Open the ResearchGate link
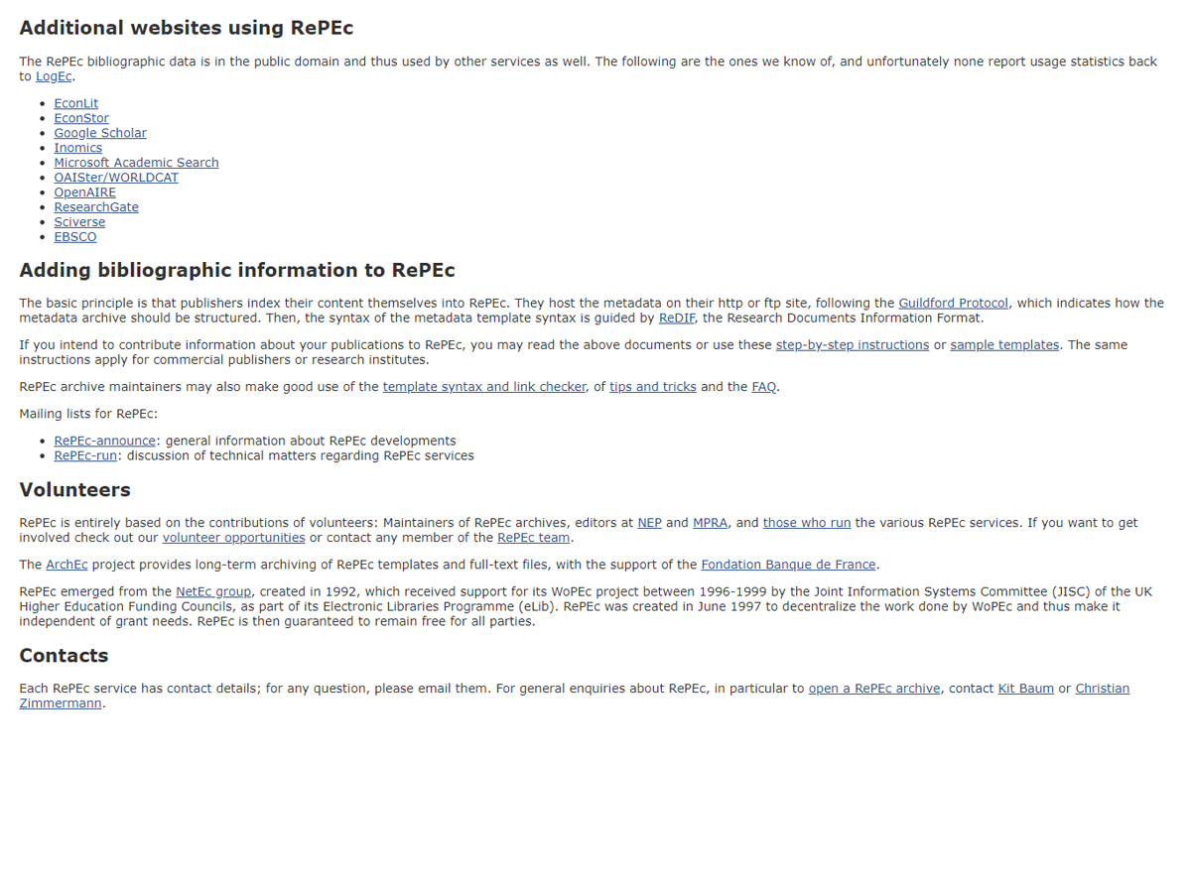This screenshot has height=893, width=1191. [x=96, y=207]
